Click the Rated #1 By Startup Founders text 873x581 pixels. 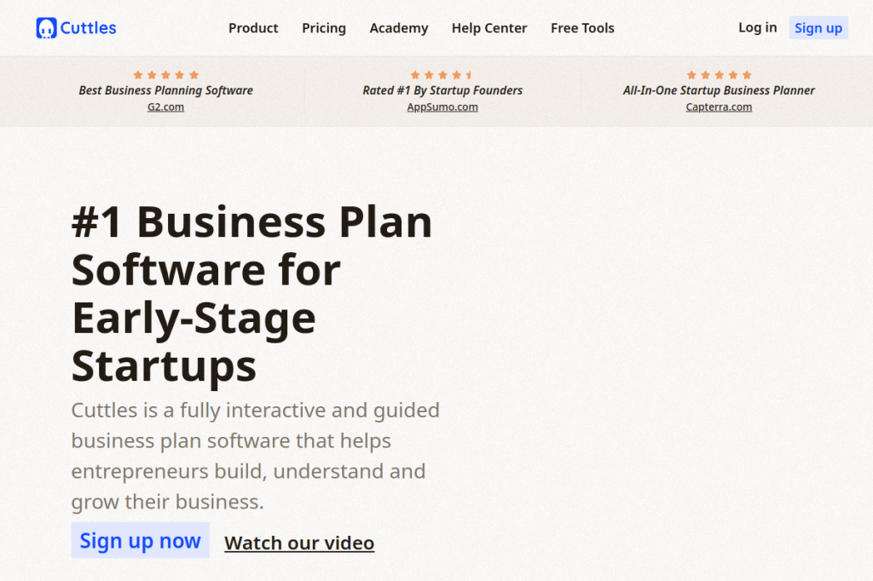pos(442,90)
